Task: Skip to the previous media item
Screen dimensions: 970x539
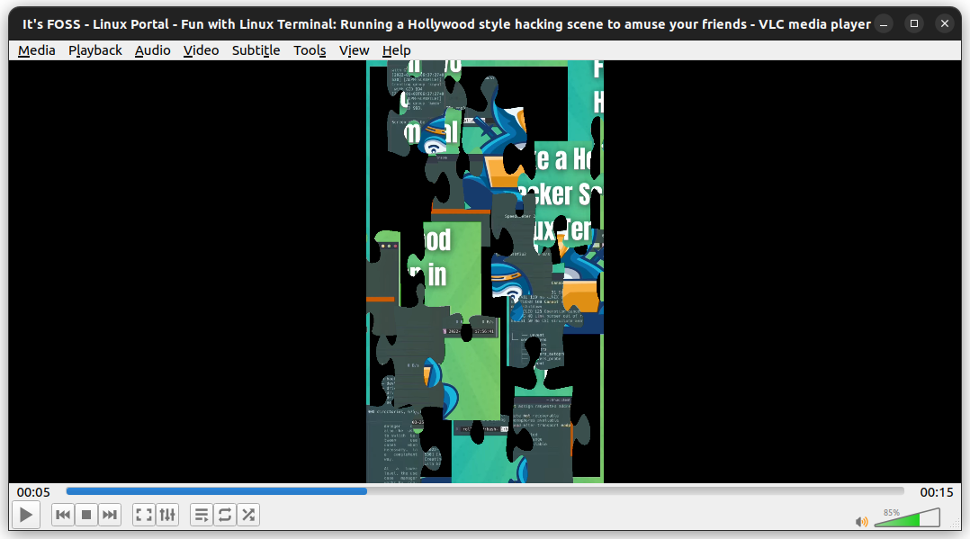Action: [x=62, y=514]
